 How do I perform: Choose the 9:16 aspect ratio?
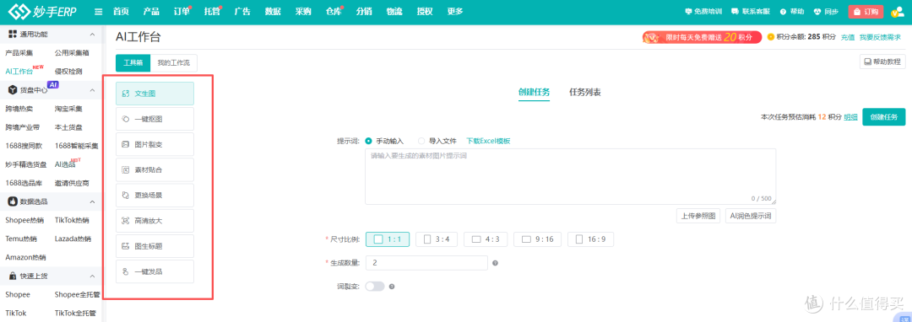coord(537,239)
